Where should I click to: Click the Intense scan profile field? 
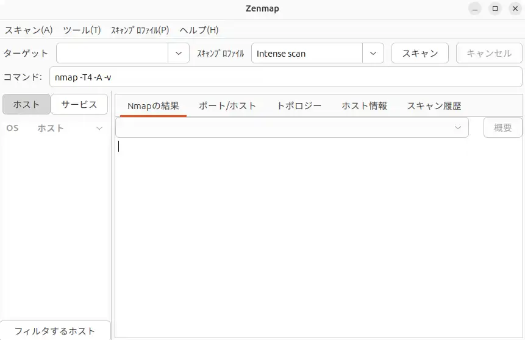tap(307, 53)
